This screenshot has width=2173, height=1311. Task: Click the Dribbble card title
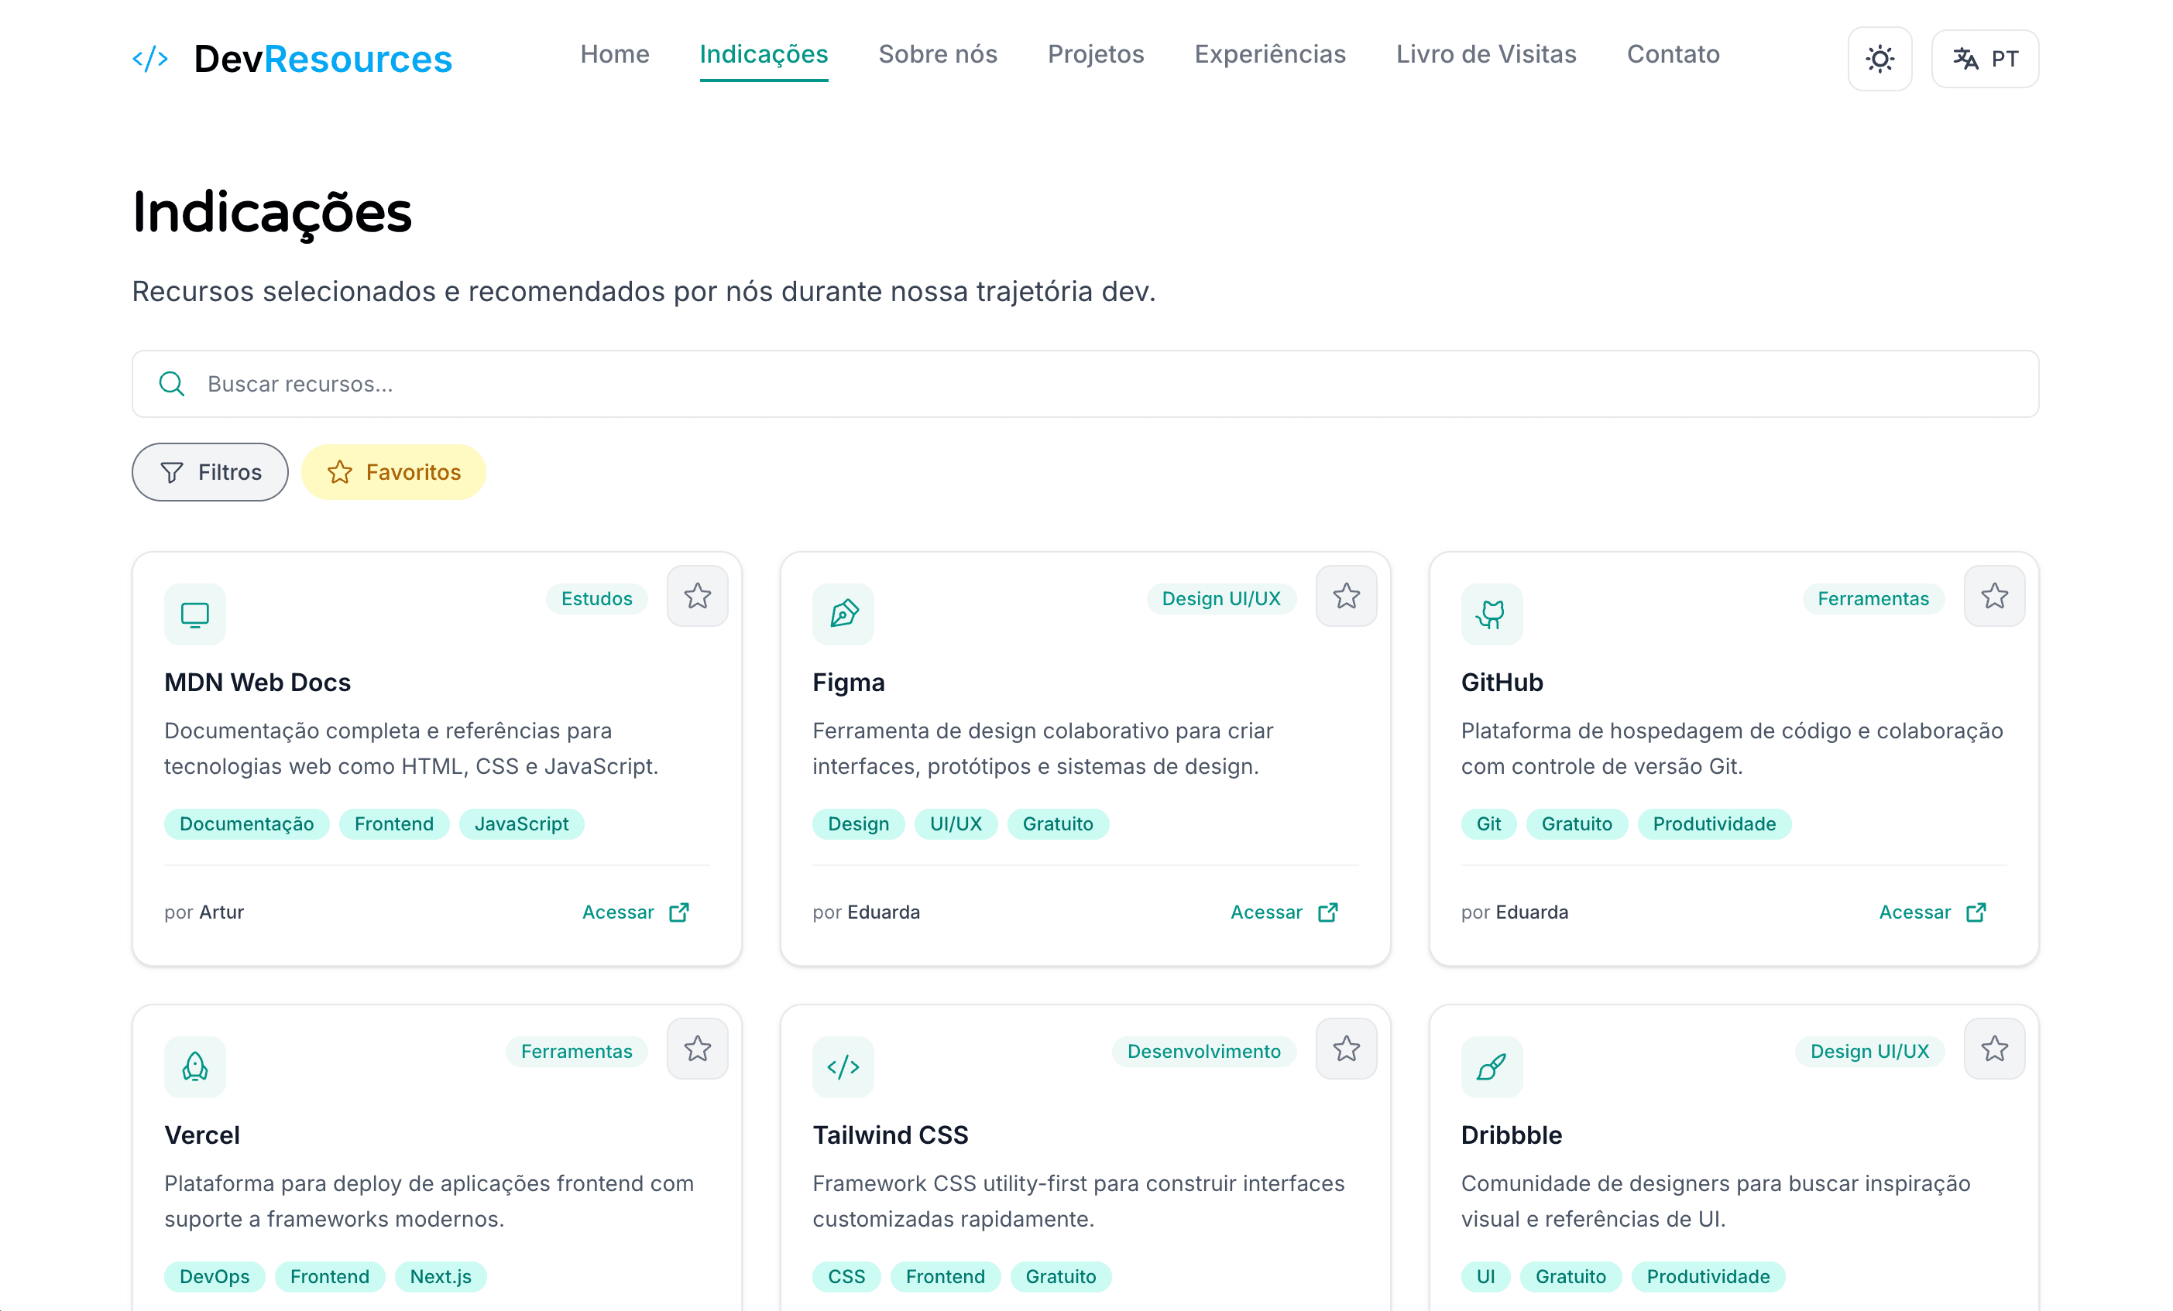[1511, 1135]
